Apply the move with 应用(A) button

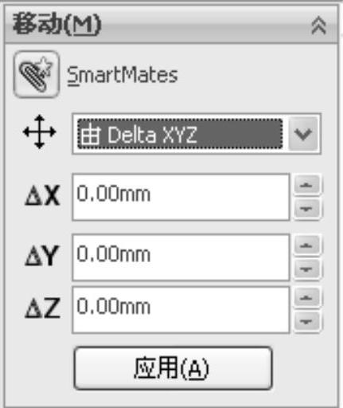173,368
